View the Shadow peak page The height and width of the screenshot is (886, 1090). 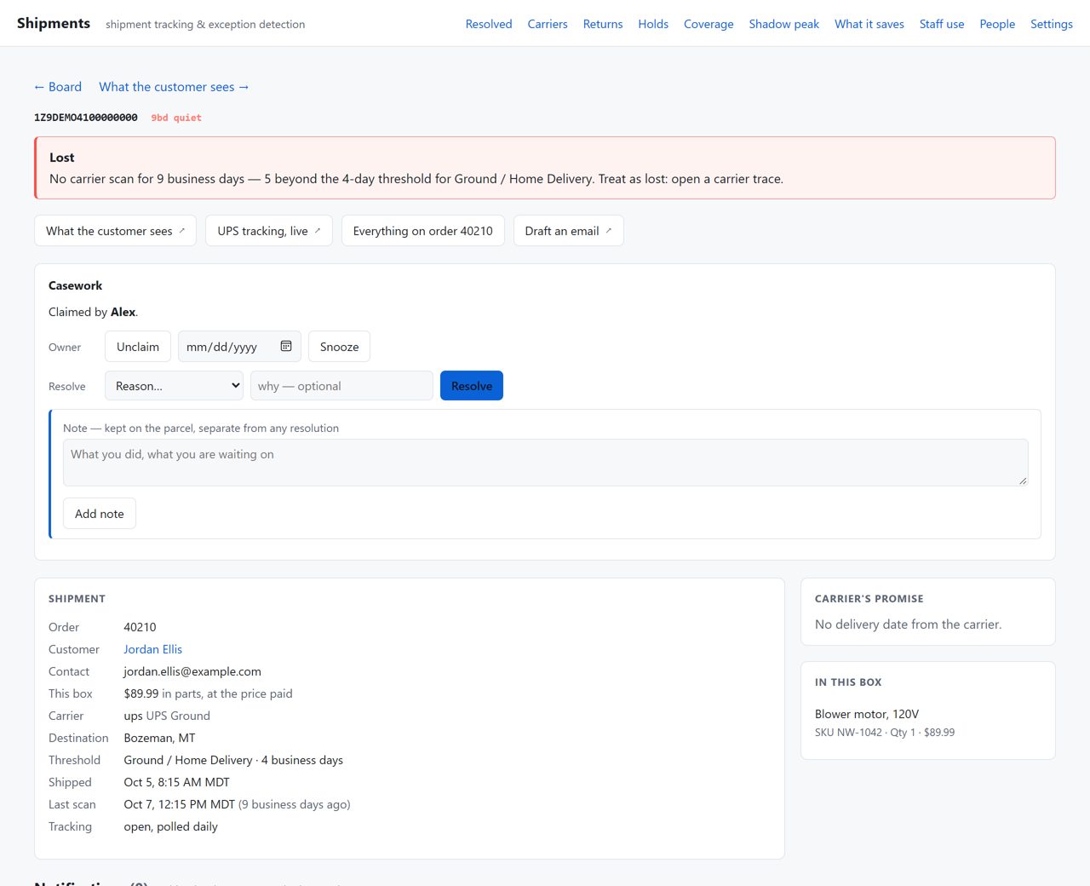(x=784, y=24)
